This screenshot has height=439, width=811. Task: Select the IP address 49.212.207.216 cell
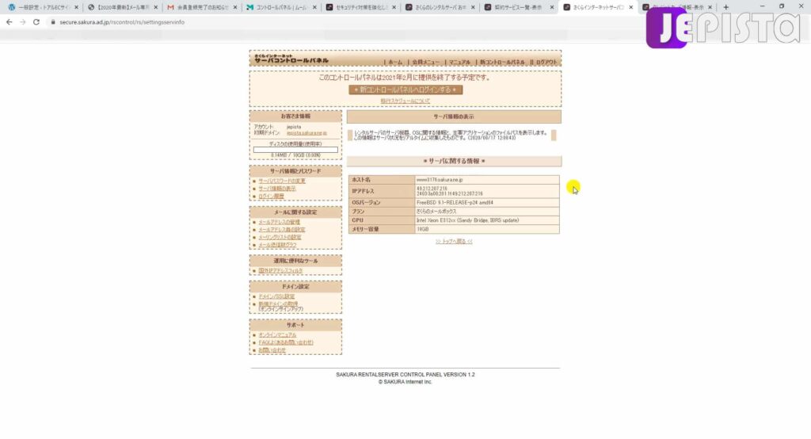click(432, 189)
